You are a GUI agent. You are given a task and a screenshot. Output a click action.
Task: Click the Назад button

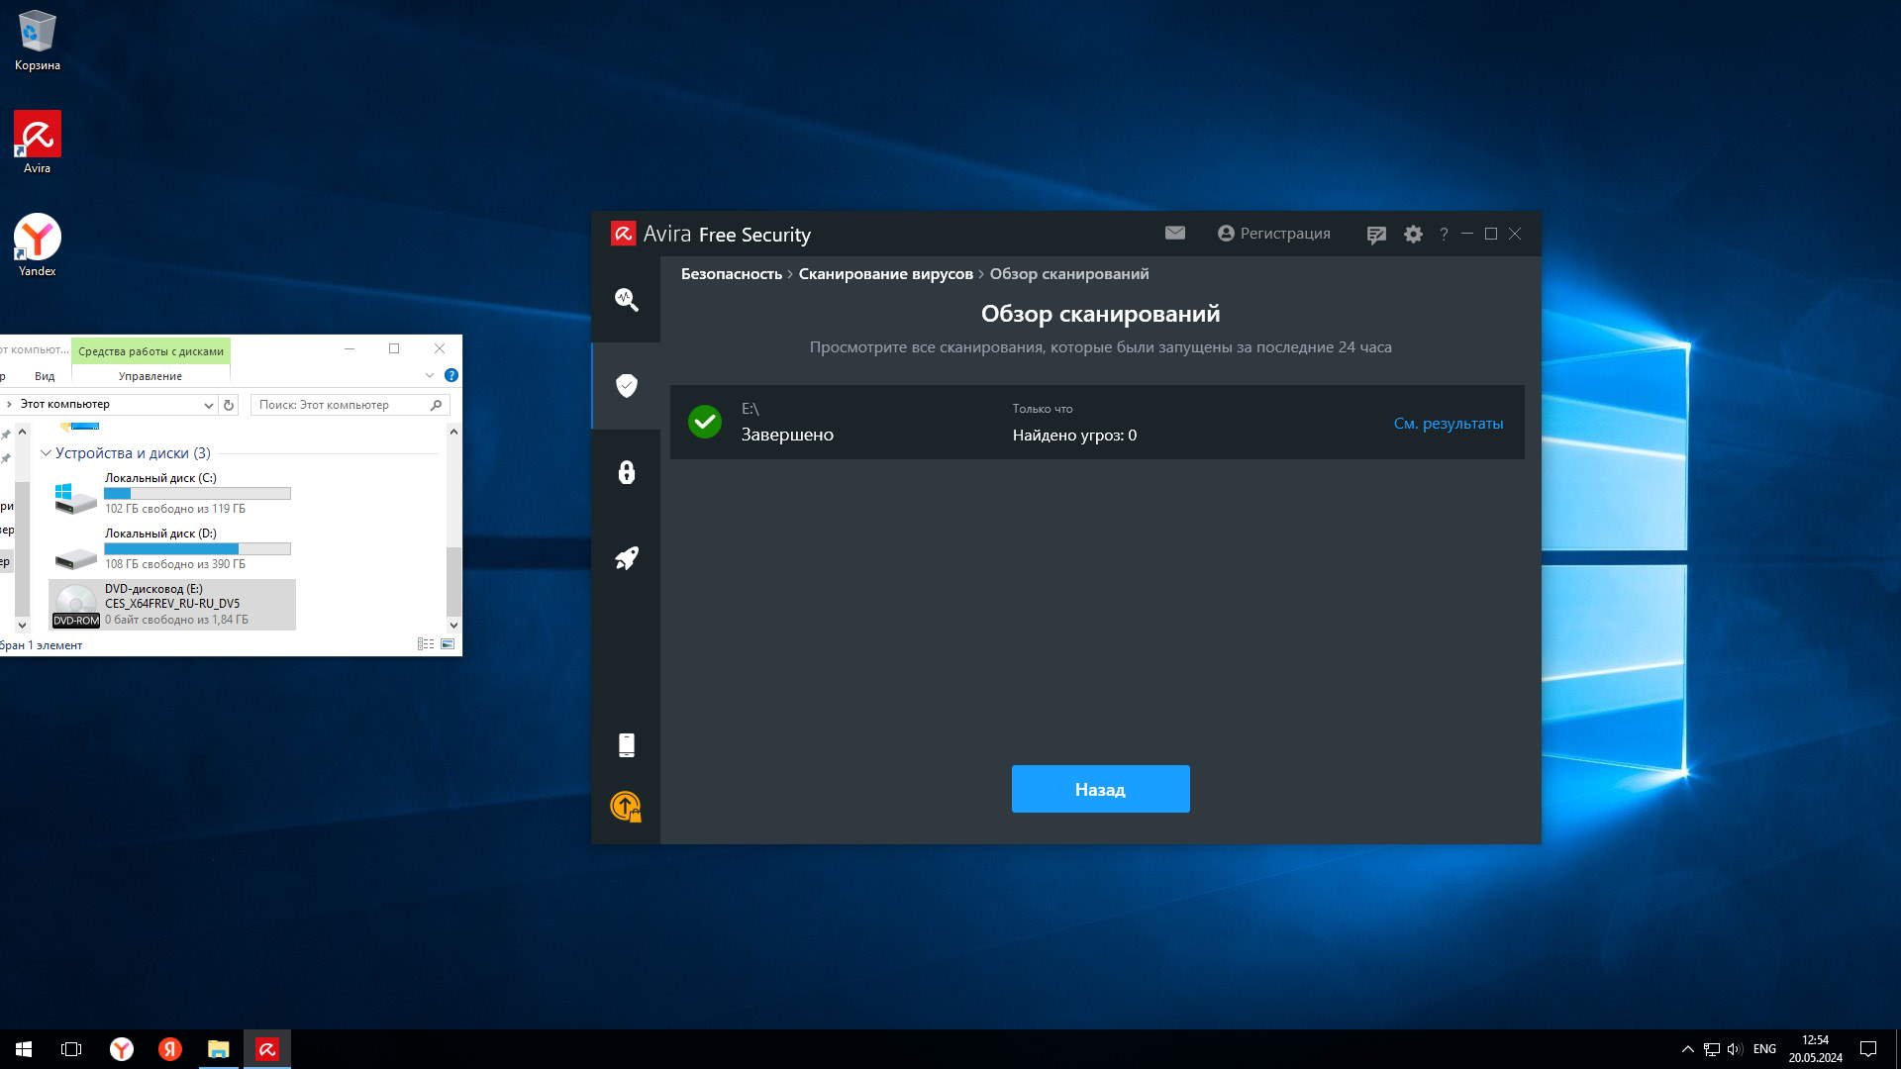1100,789
